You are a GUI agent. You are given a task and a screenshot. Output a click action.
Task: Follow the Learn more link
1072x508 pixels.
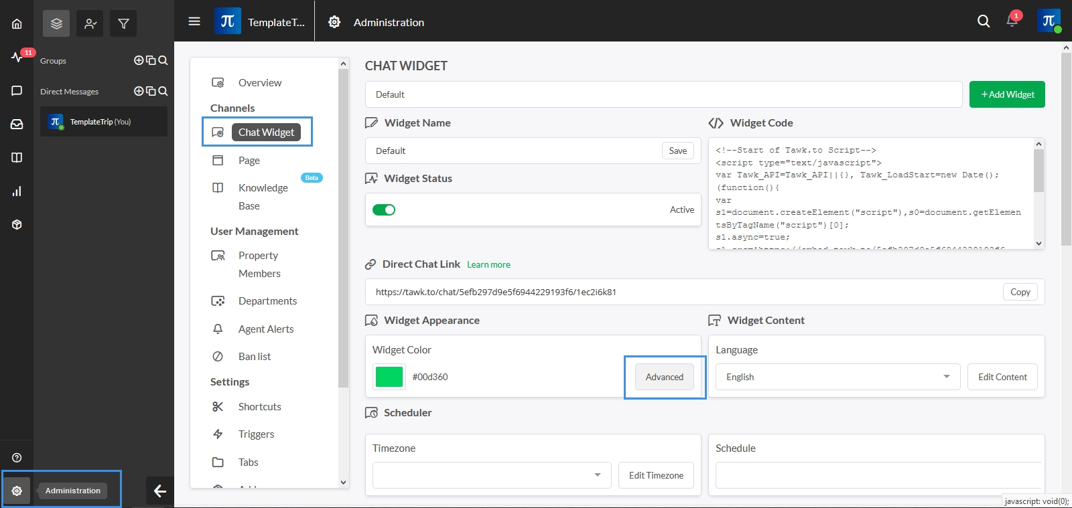coord(488,265)
